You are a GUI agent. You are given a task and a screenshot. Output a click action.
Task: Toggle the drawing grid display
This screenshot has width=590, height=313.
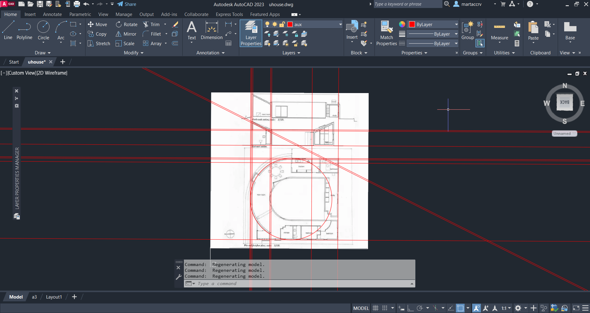click(375, 308)
